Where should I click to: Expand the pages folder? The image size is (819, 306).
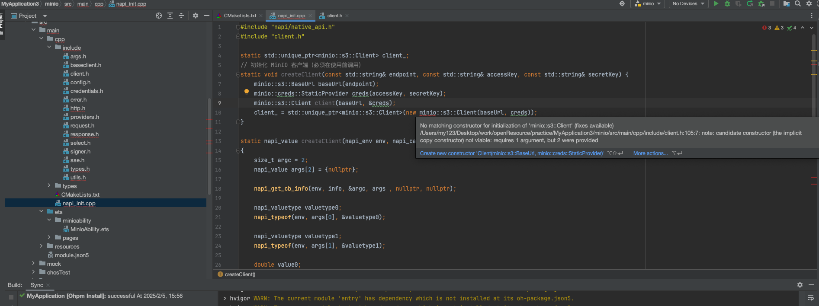coord(49,237)
